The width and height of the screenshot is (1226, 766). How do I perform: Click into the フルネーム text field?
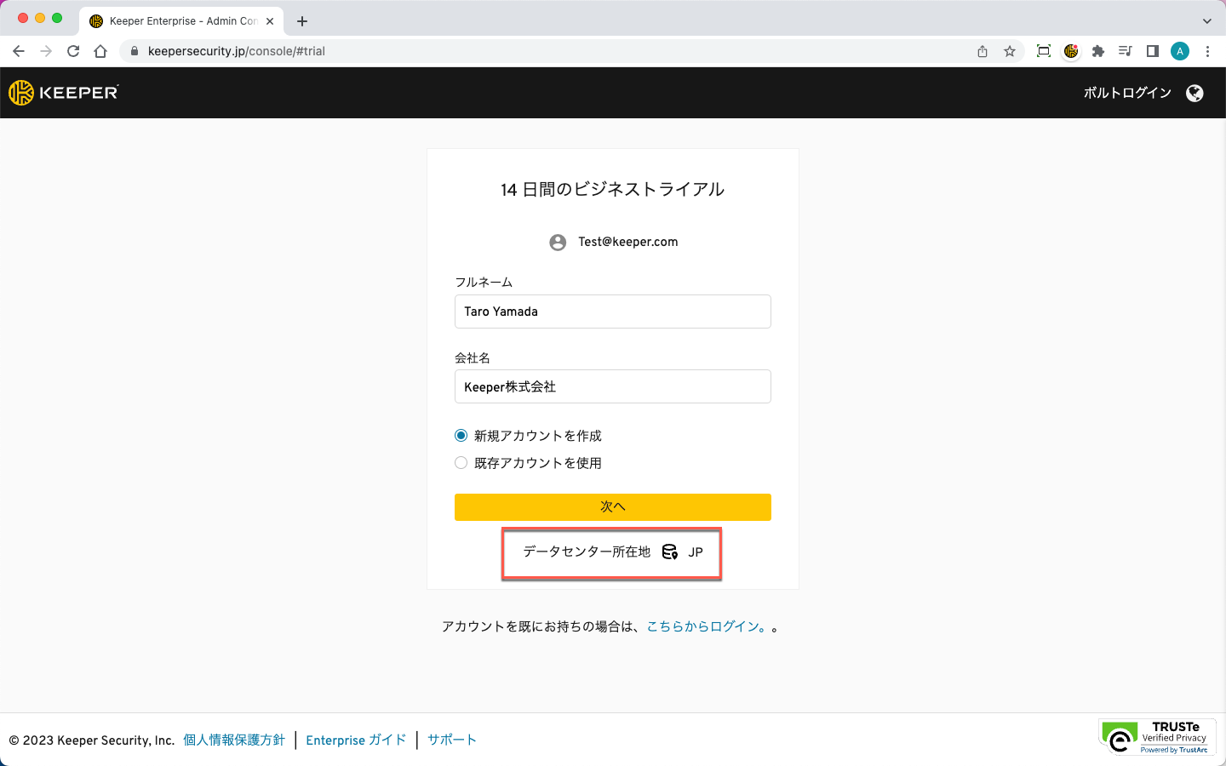coord(612,312)
